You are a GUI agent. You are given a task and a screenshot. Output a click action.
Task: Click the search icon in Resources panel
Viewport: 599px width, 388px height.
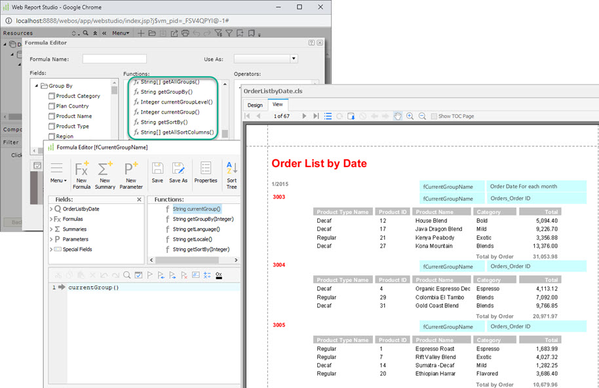86,33
